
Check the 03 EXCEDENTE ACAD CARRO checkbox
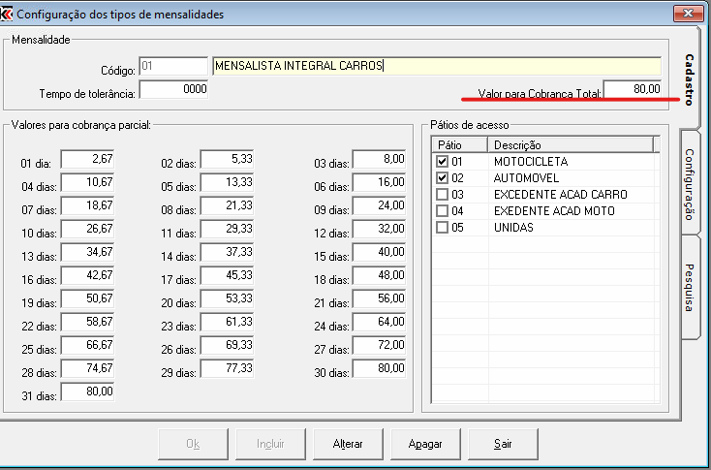pos(443,195)
